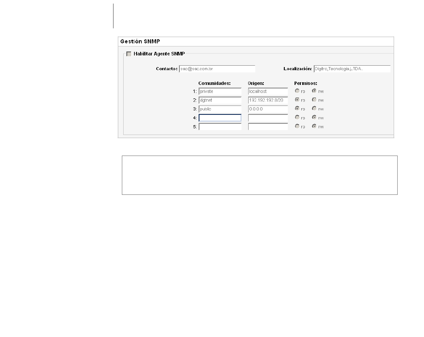Click the Localización text field
The height and width of the screenshot is (337, 424).
(352, 69)
